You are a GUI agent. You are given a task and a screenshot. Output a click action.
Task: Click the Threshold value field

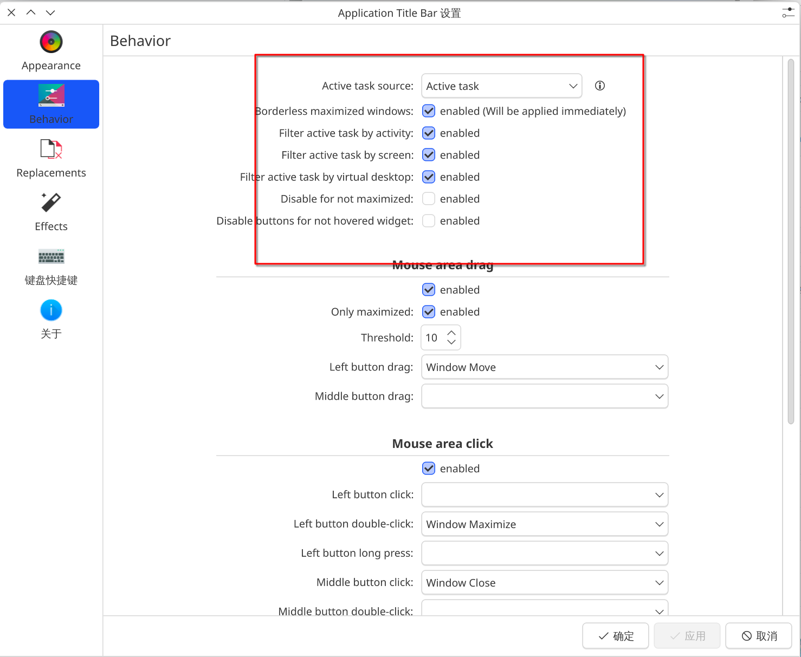(x=433, y=337)
